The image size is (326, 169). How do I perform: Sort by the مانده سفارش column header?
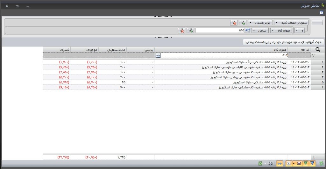point(112,50)
